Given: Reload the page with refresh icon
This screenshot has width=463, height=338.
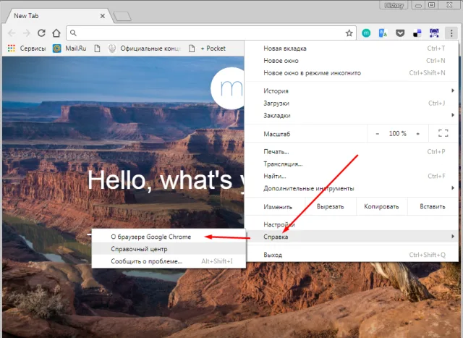Looking at the screenshot, I should [41, 33].
